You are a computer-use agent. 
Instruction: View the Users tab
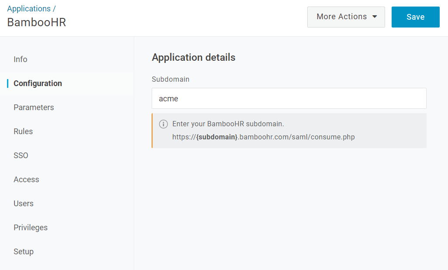pos(24,204)
